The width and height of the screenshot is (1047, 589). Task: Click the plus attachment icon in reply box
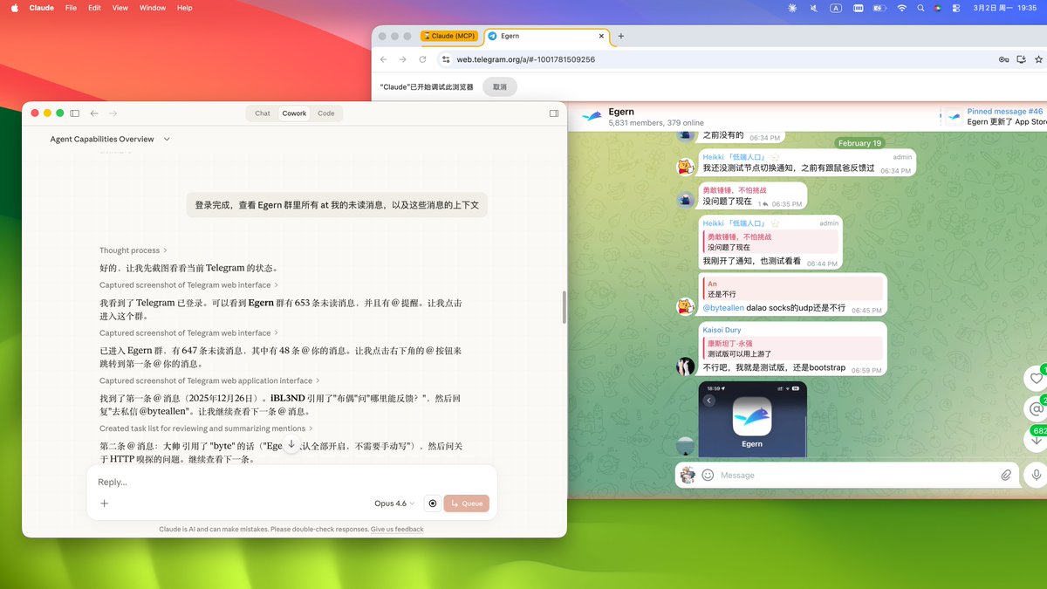pyautogui.click(x=105, y=503)
